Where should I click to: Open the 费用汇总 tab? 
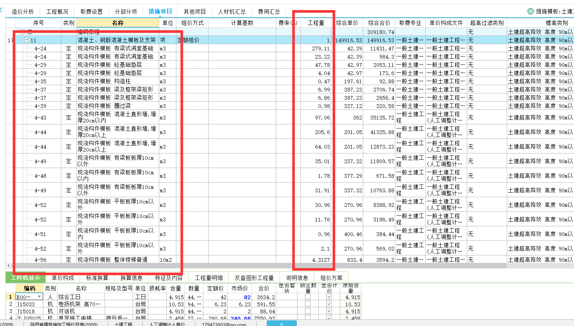269,12
